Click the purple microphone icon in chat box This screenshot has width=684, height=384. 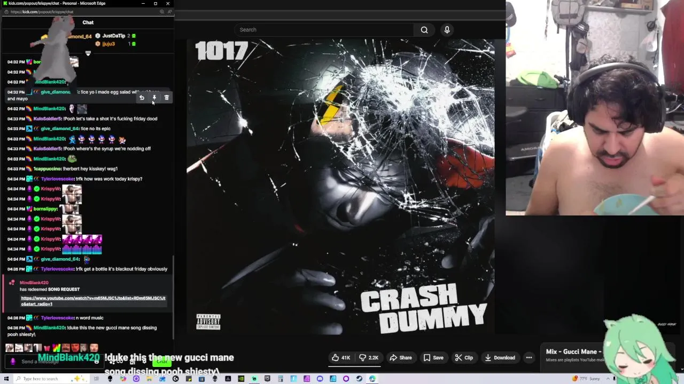[13, 362]
